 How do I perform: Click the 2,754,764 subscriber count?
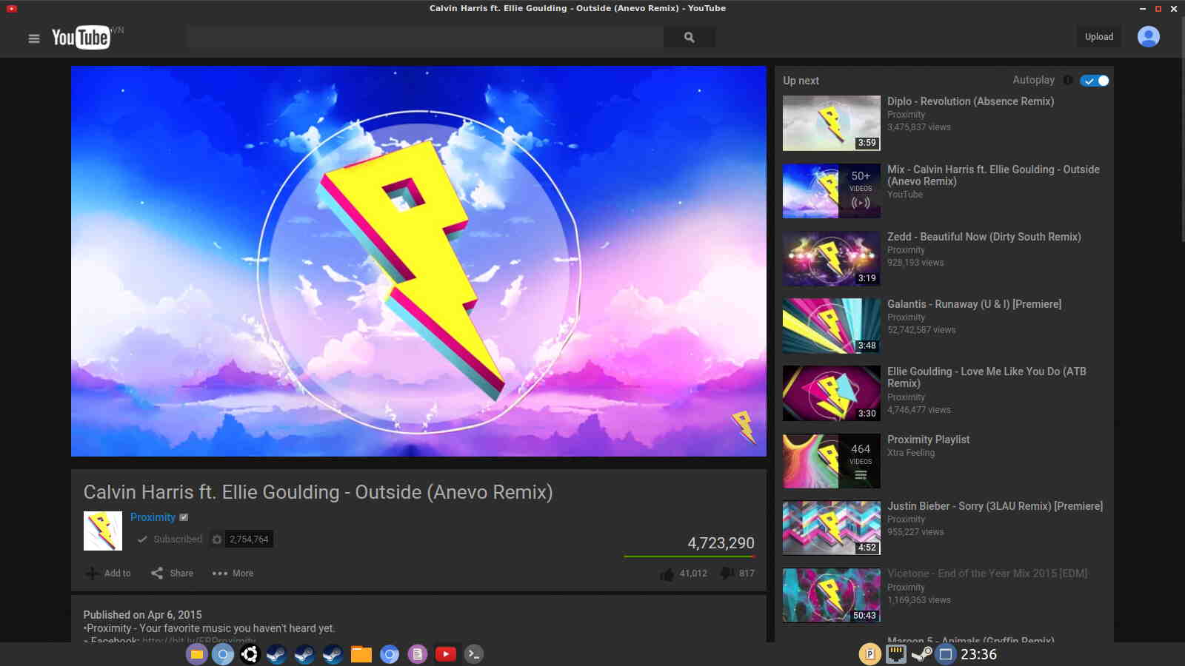[249, 539]
